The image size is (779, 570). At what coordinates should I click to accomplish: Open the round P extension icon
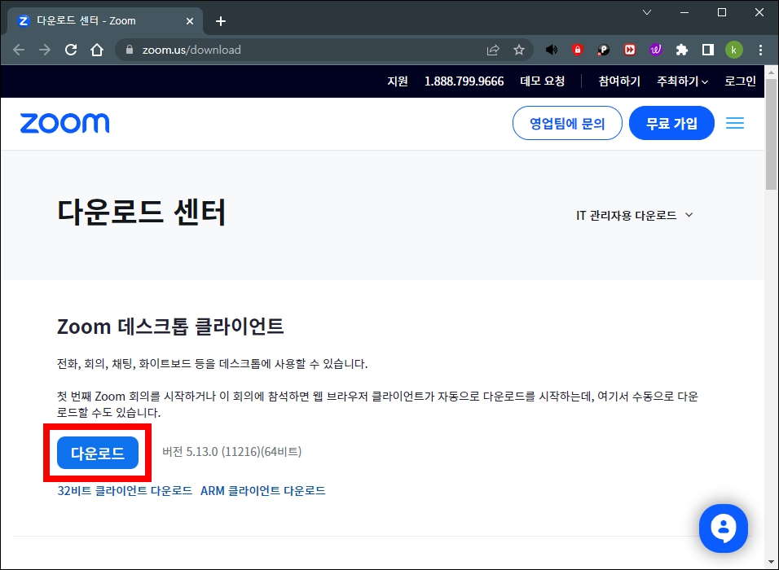603,50
